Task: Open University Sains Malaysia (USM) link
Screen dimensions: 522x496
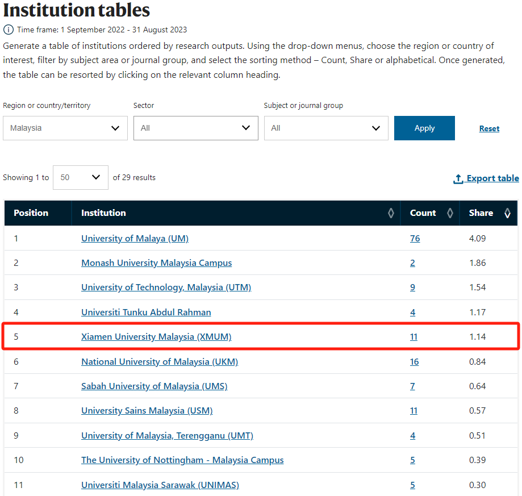Action: click(147, 411)
